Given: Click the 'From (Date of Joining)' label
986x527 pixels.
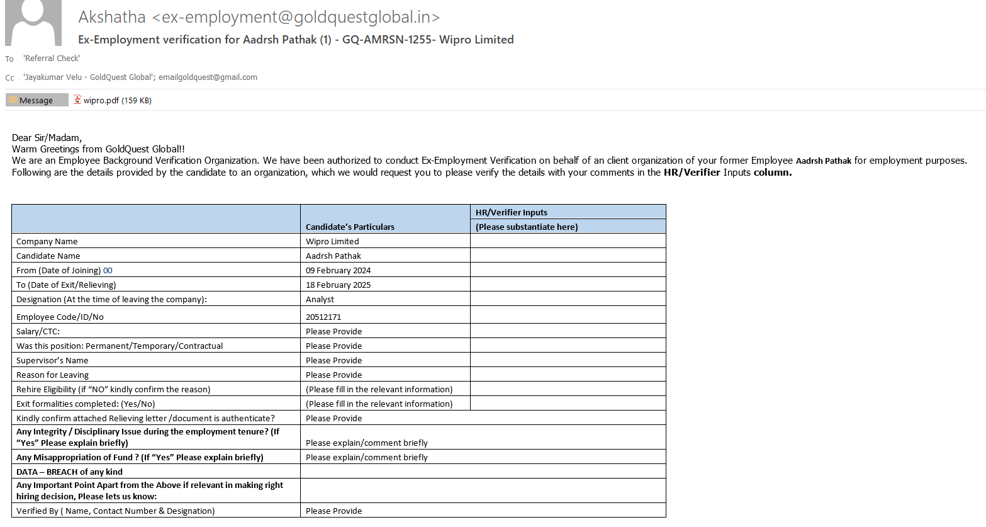Looking at the screenshot, I should click(x=59, y=270).
